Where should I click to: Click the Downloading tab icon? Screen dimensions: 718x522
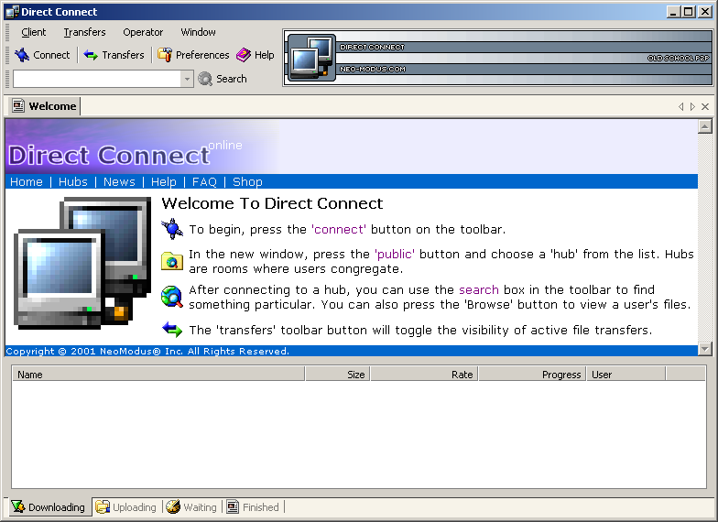coord(18,506)
